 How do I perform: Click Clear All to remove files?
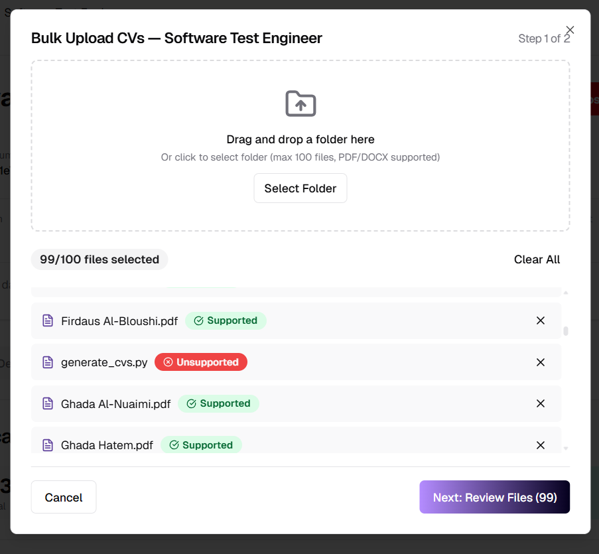tap(537, 259)
